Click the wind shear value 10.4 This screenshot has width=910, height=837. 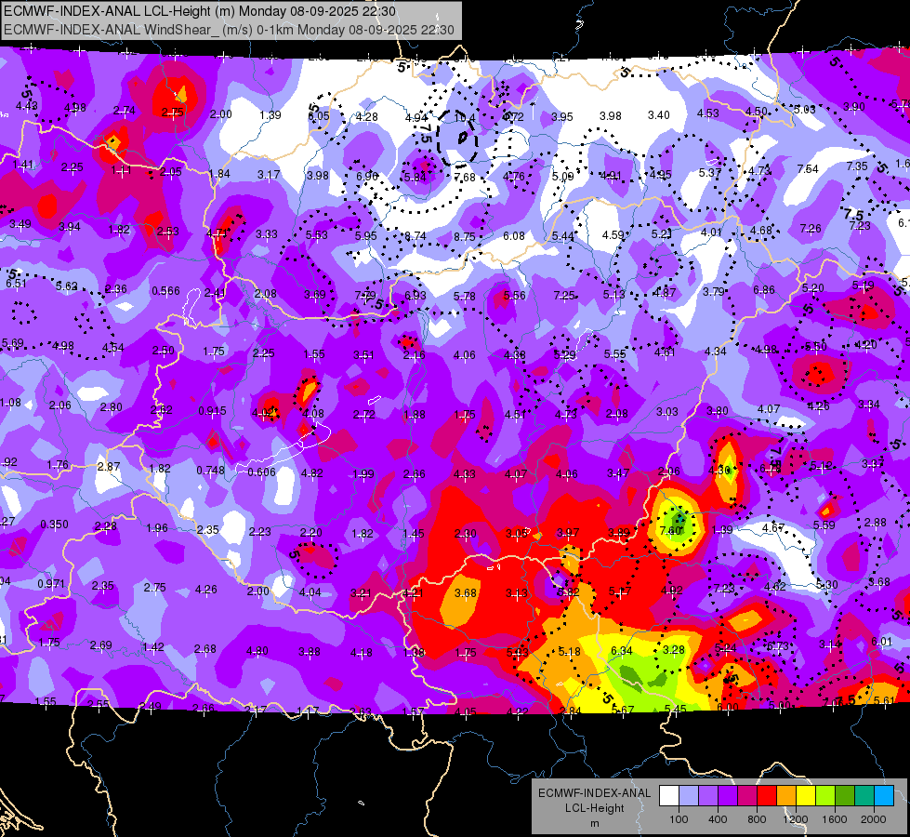[464, 118]
